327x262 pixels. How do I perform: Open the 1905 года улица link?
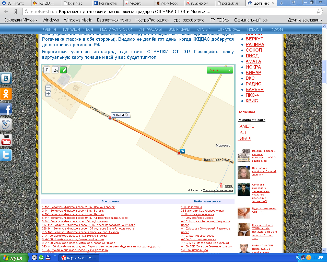point(191,207)
